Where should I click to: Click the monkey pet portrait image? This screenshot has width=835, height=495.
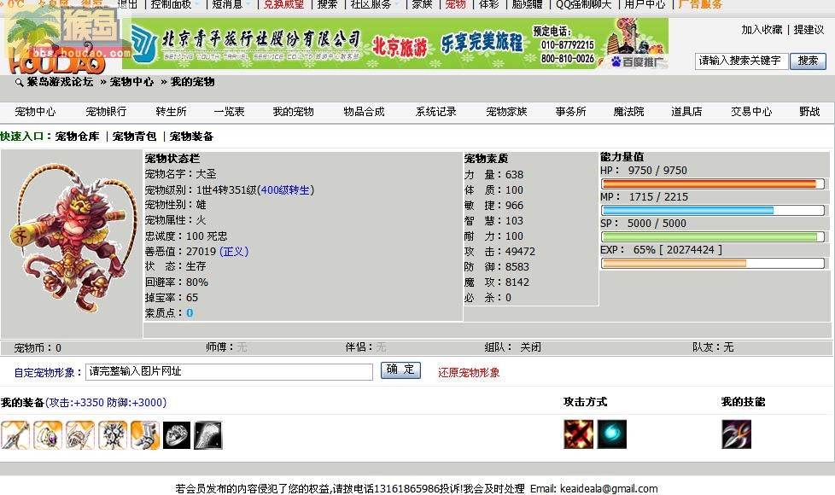pos(72,238)
